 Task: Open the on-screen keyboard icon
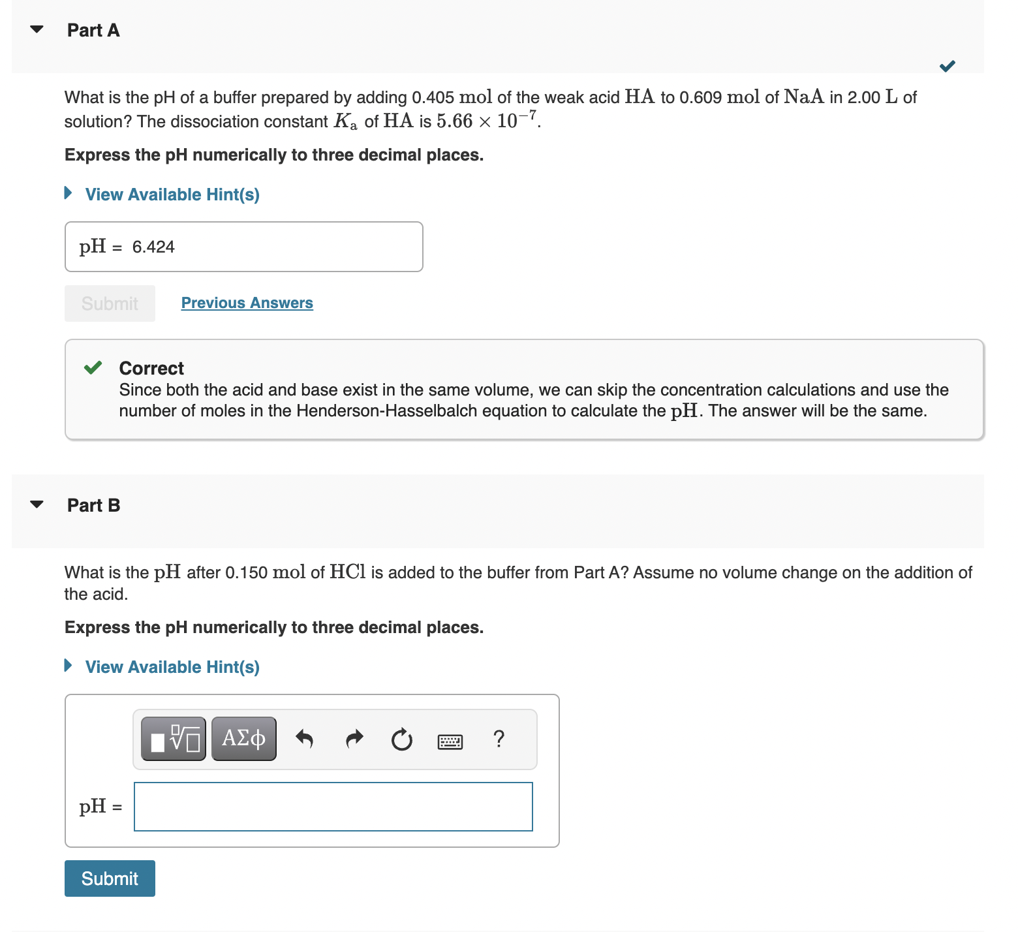452,741
